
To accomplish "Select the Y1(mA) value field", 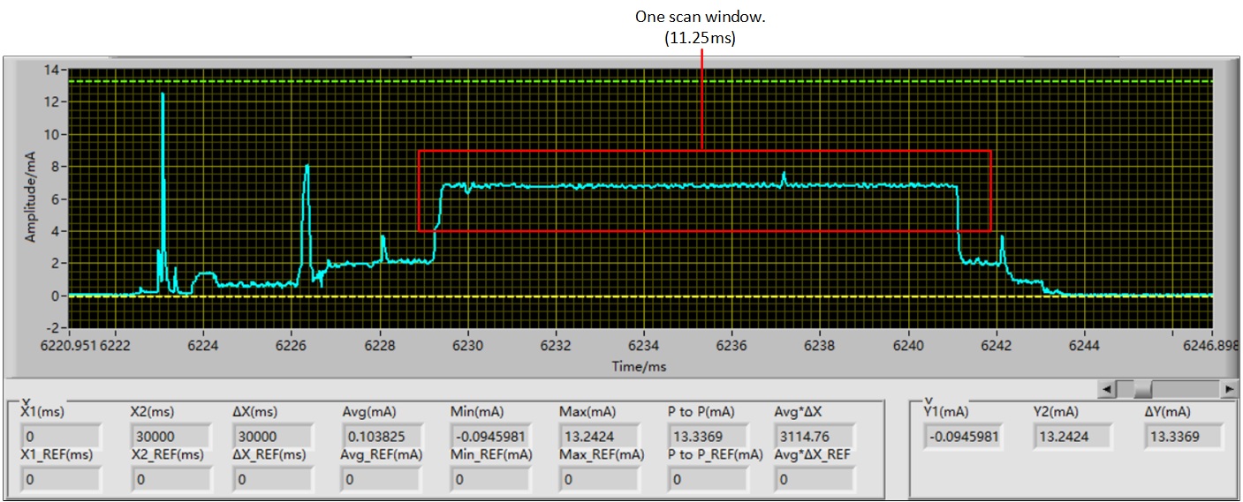I will pyautogui.click(x=964, y=436).
